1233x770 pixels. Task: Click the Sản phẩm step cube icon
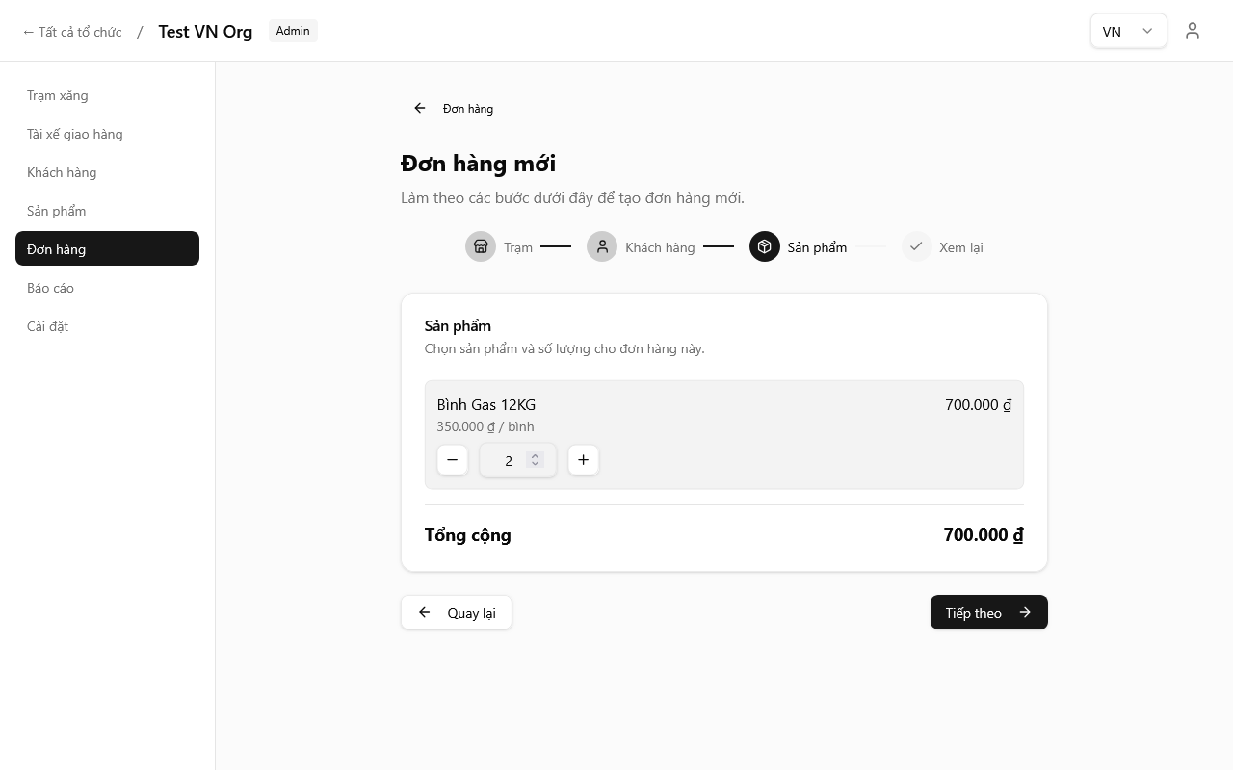click(764, 246)
